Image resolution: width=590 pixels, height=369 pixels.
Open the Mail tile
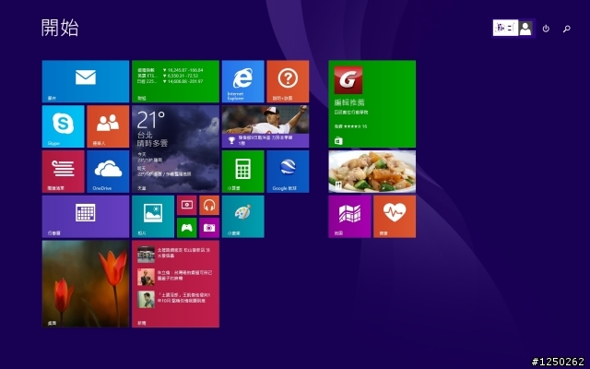(86, 81)
